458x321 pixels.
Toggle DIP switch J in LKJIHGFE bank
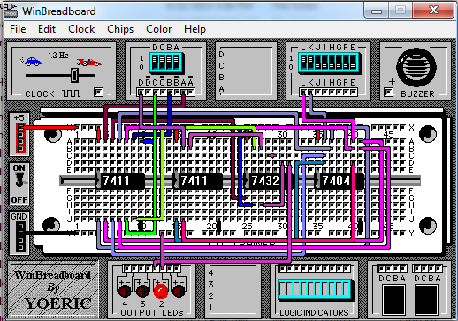tap(317, 63)
